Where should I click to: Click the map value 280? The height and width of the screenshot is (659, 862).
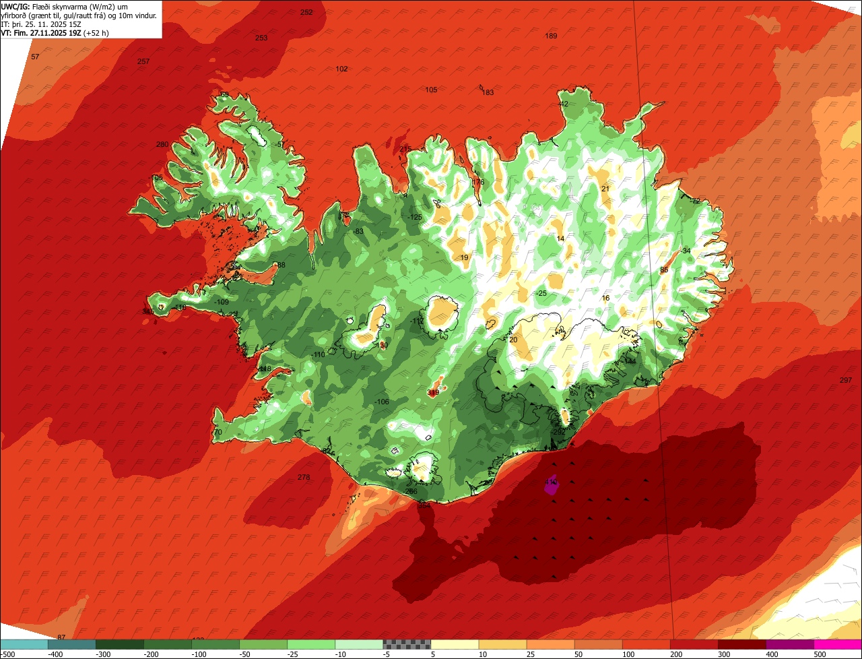(x=162, y=144)
